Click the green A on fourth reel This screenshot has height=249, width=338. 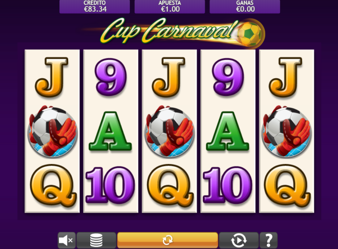[x=227, y=131]
